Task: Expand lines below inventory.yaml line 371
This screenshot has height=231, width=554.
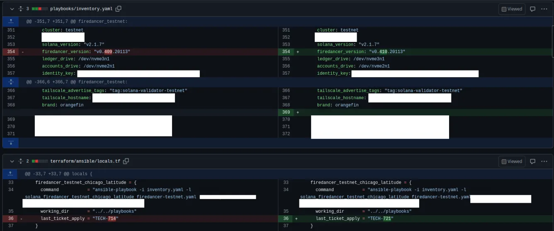Action: click(x=11, y=143)
